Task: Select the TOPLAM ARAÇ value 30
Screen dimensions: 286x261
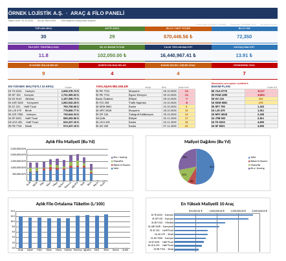Action: coord(43,37)
